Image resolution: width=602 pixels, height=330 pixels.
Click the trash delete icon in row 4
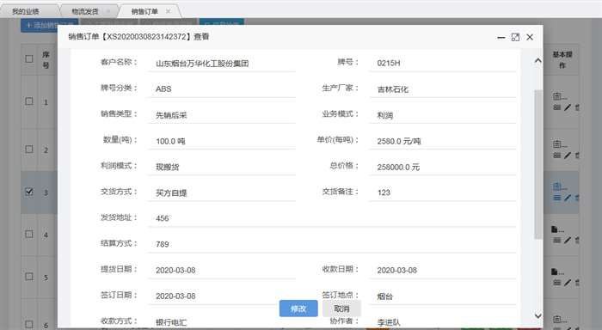click(577, 241)
